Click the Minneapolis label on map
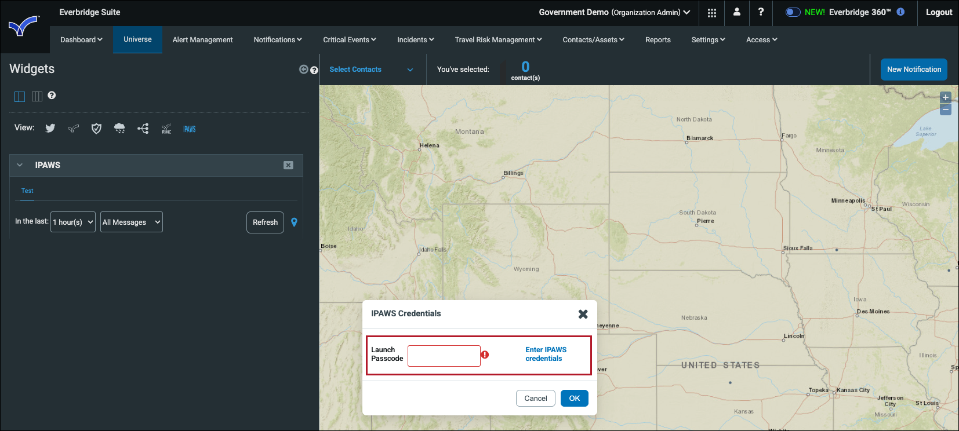This screenshot has height=431, width=959. [848, 201]
